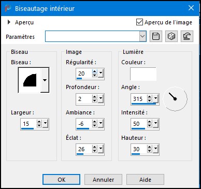The width and height of the screenshot is (201, 189).
Task: Decrease the Hauteur value with the down arrow
Action: 150,151
